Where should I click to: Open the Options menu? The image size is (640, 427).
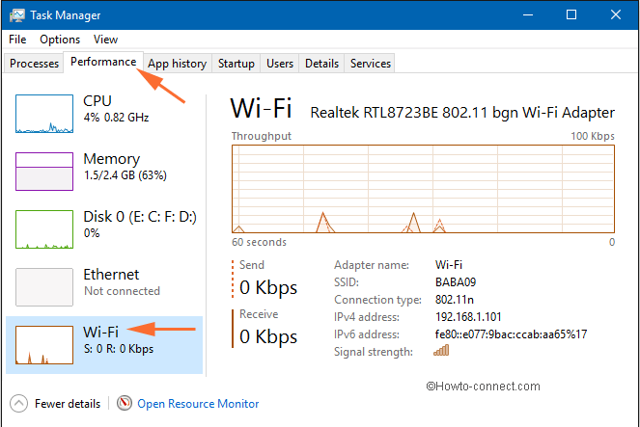click(60, 40)
